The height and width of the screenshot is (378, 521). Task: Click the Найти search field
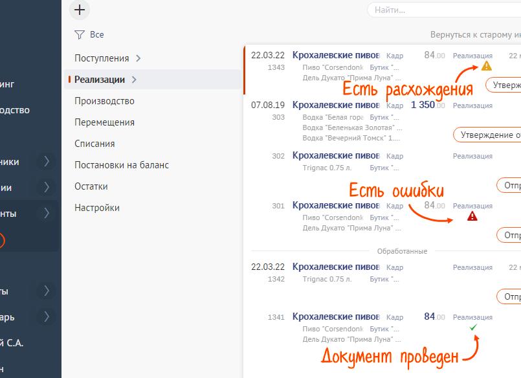(444, 10)
